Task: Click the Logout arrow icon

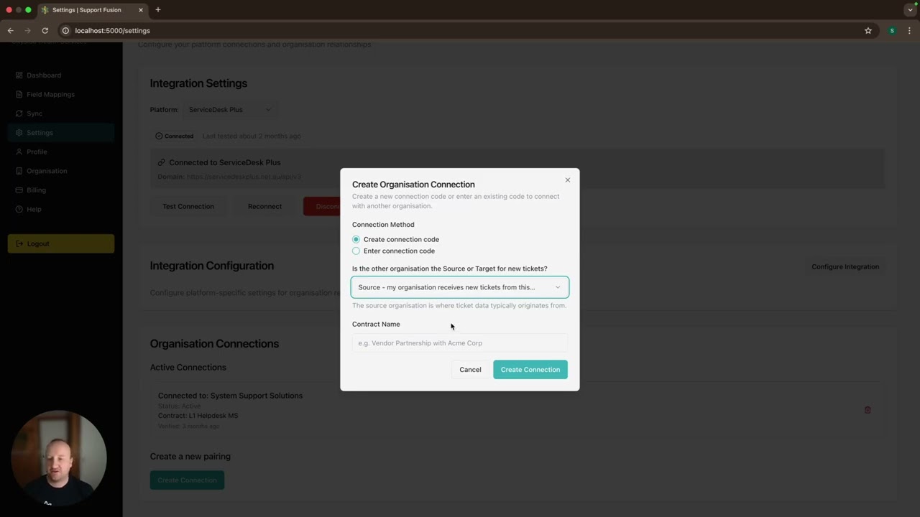Action: tap(19, 243)
